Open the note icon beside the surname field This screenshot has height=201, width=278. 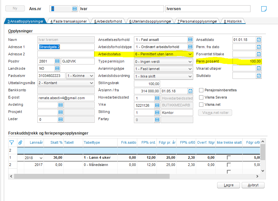coord(264,9)
